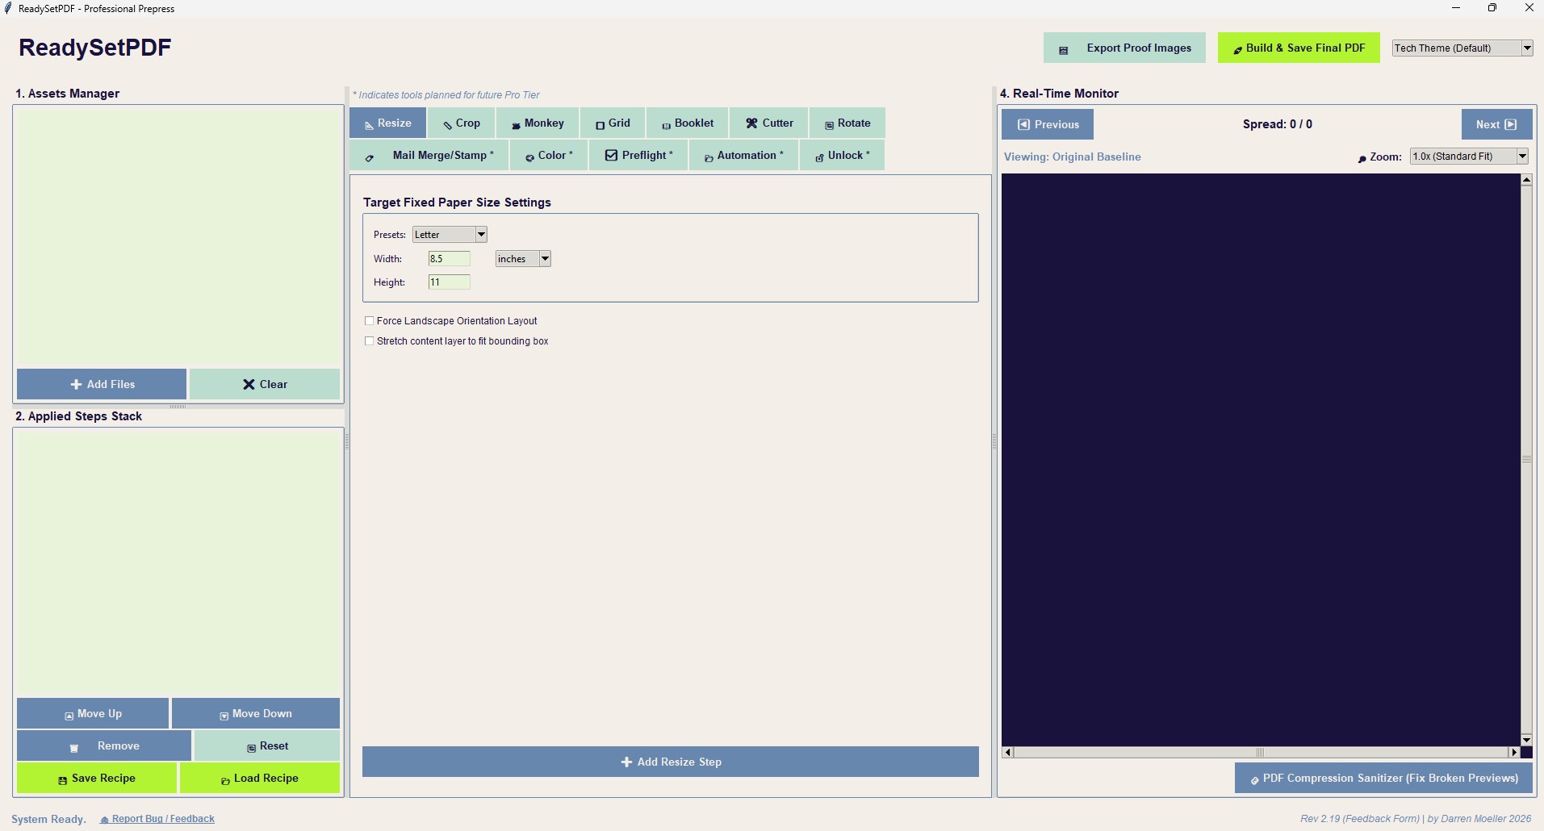The width and height of the screenshot is (1544, 831).
Task: Click the preview monitor canvas
Action: (1261, 460)
